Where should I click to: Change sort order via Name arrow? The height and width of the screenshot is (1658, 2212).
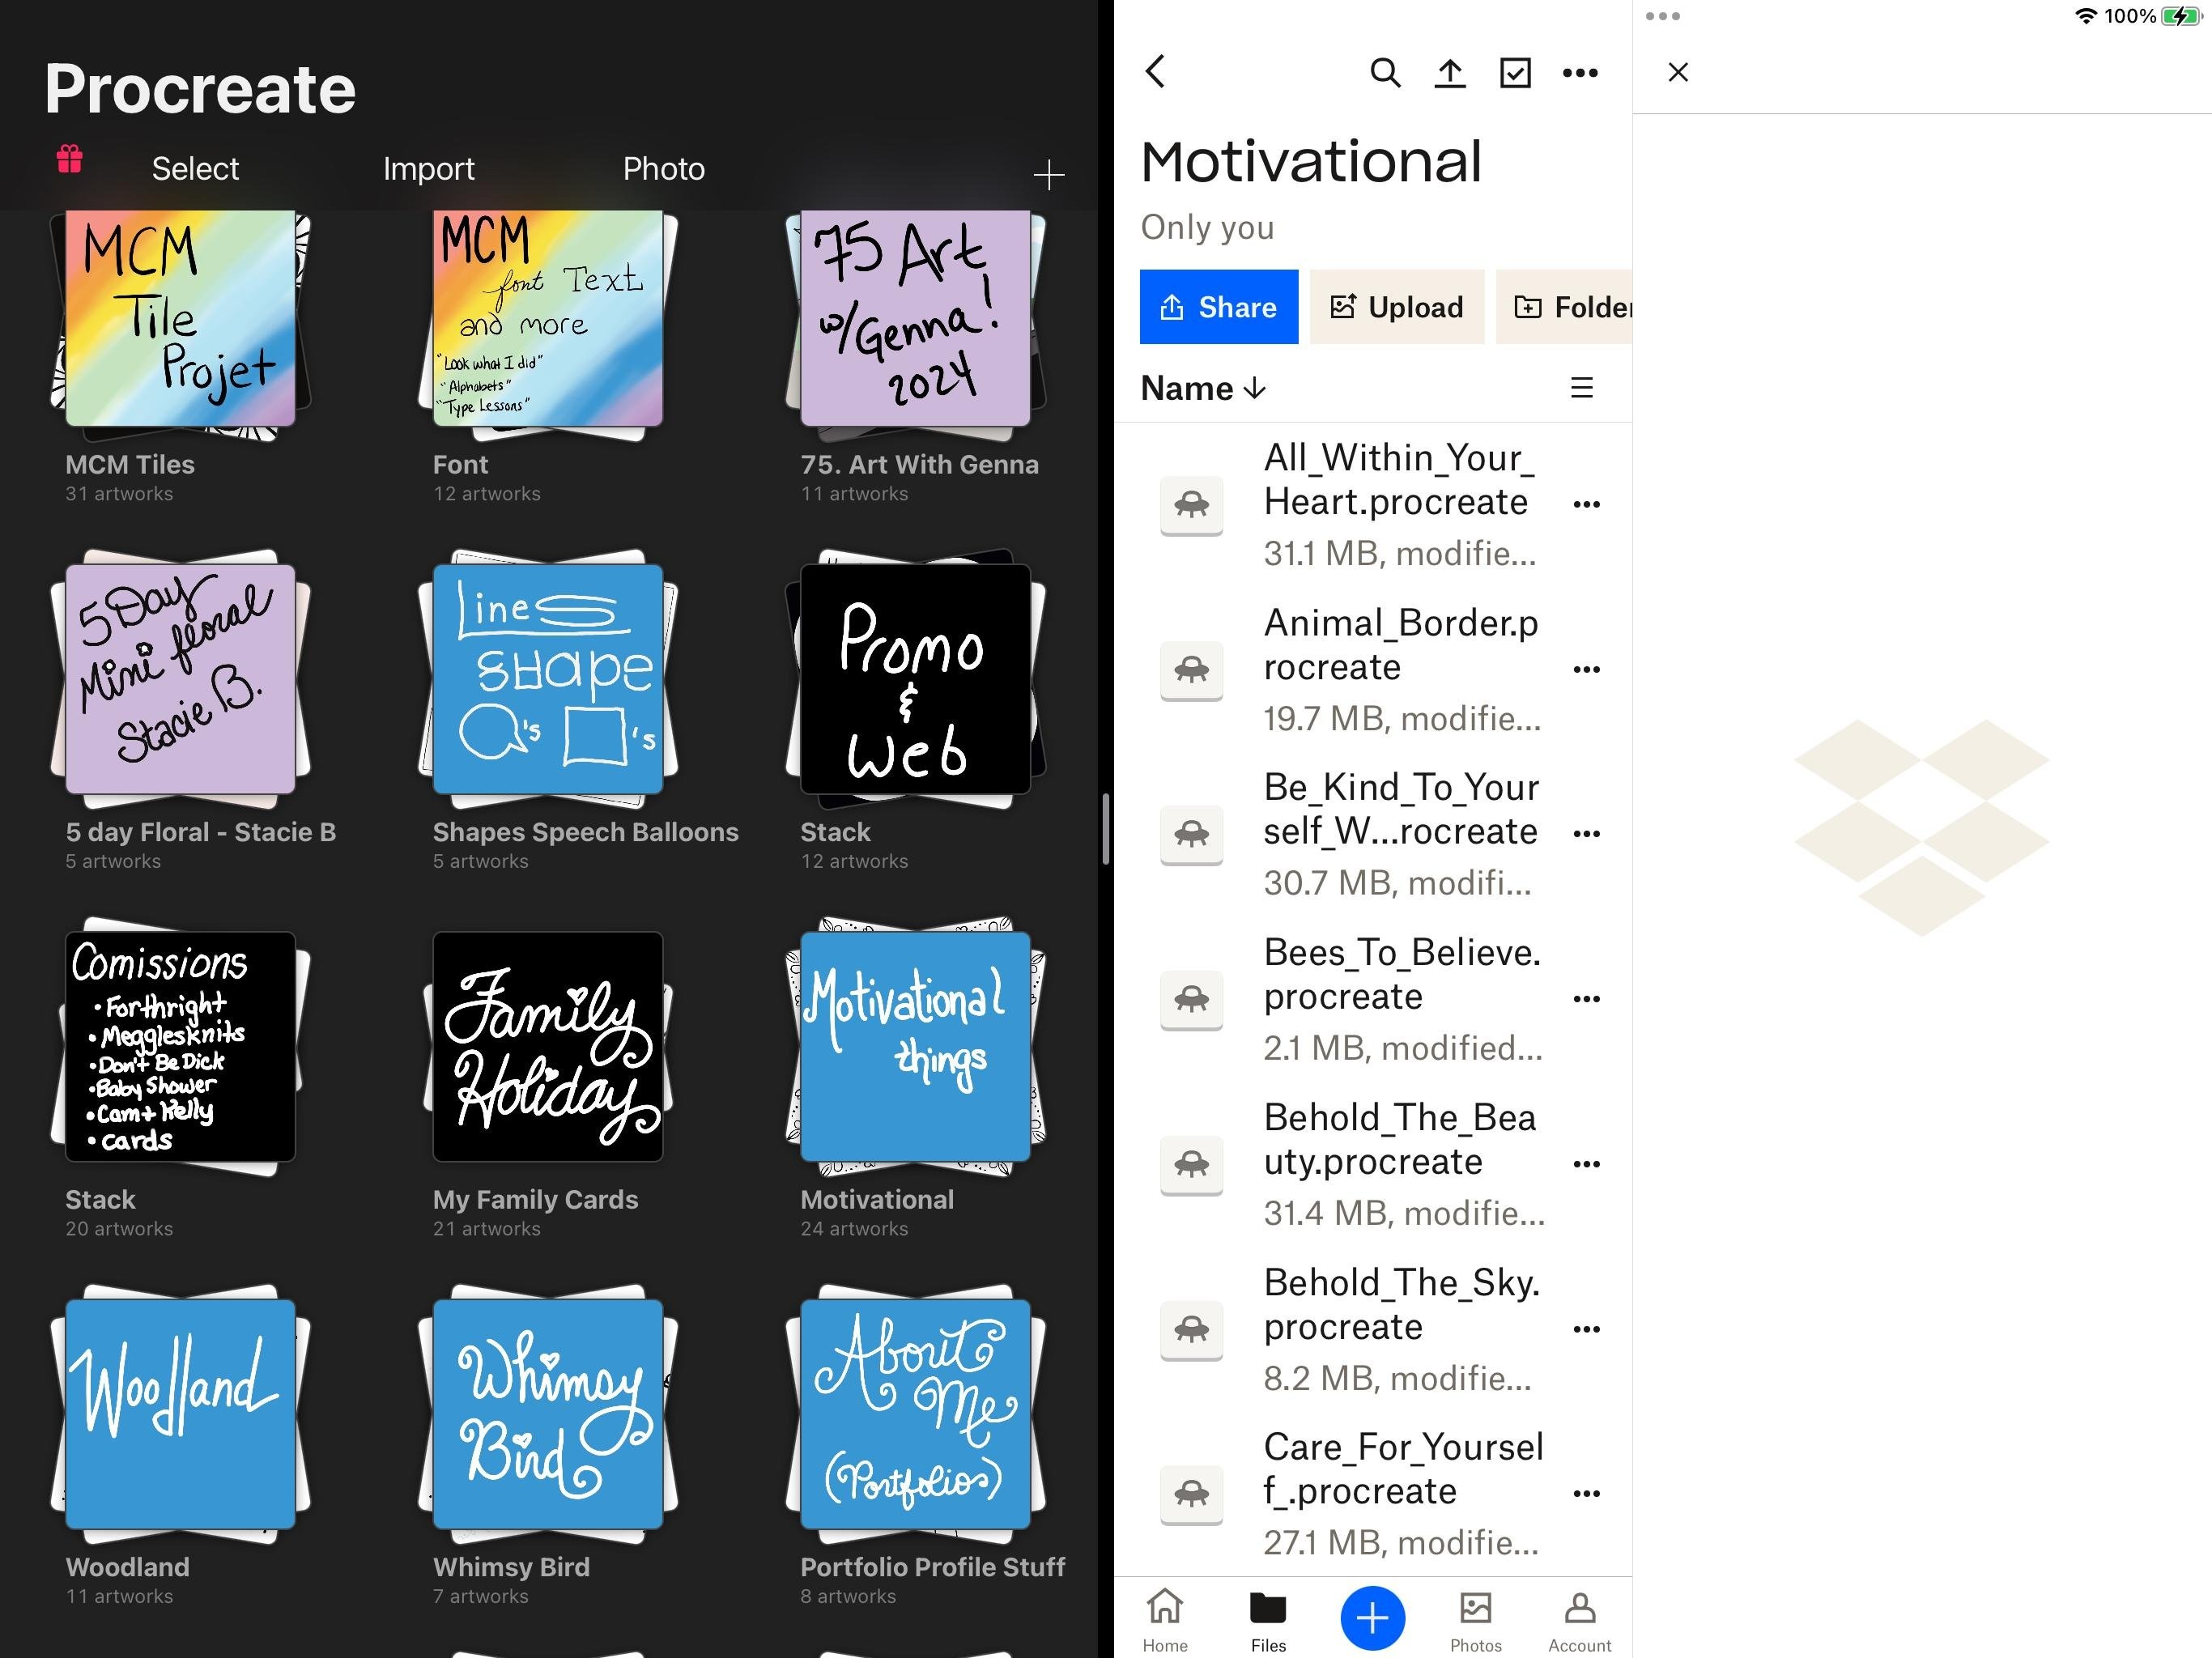1203,388
